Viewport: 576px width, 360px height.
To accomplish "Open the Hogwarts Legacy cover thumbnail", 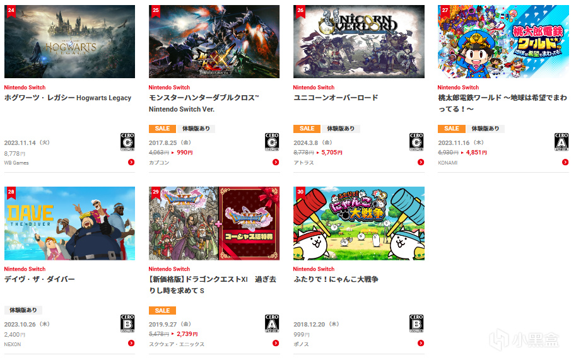I will click(x=69, y=42).
